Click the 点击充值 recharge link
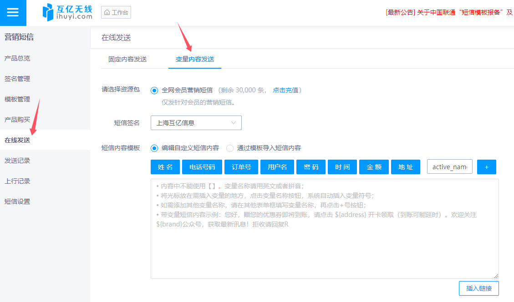Viewport: 514px width, 302px height. (x=285, y=90)
